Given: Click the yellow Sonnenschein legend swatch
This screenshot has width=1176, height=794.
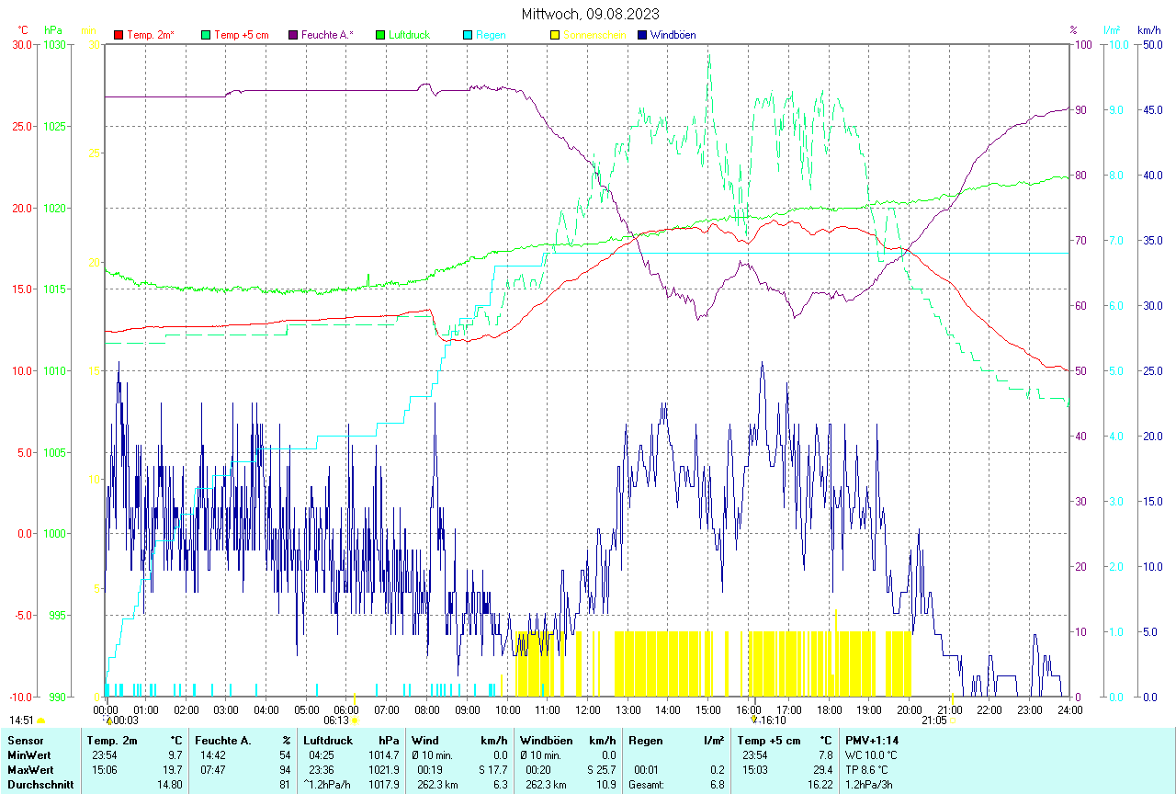Looking at the screenshot, I should tap(555, 35).
